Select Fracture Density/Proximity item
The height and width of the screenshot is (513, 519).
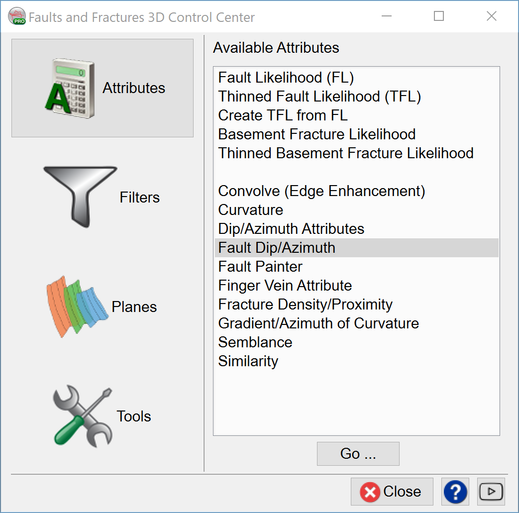point(305,305)
